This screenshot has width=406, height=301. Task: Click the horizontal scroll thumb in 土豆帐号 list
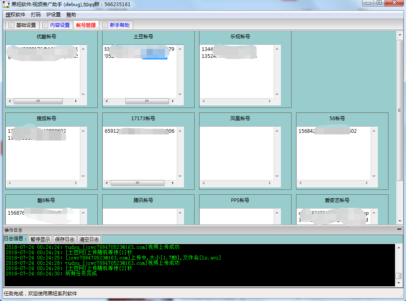coord(147,101)
